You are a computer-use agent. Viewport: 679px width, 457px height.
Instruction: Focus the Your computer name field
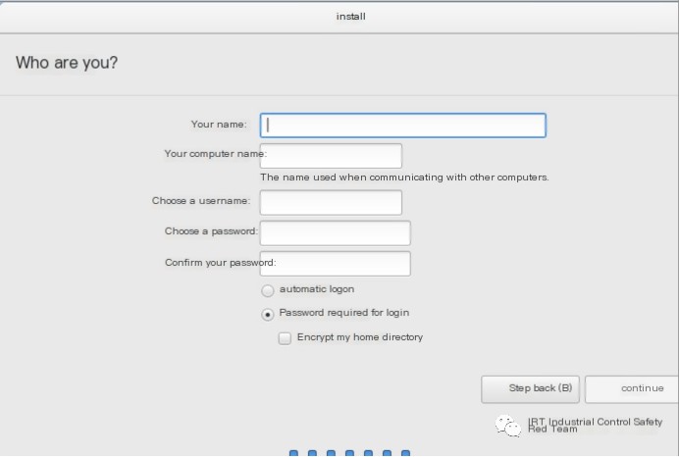pos(331,156)
